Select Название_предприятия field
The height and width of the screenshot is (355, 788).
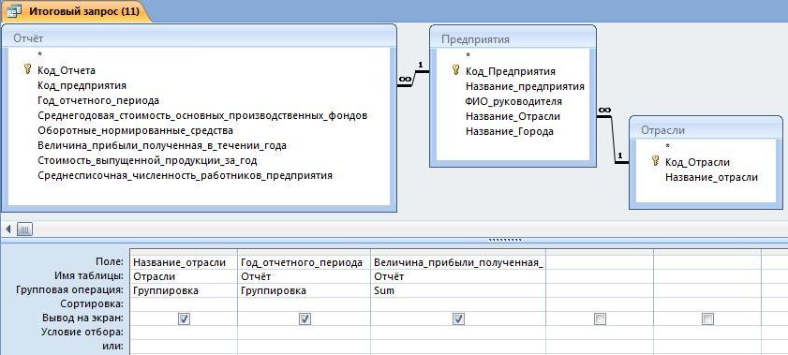pos(525,86)
